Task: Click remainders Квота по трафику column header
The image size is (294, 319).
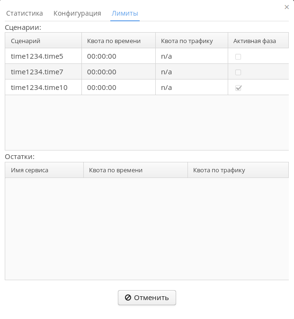Action: click(x=238, y=170)
